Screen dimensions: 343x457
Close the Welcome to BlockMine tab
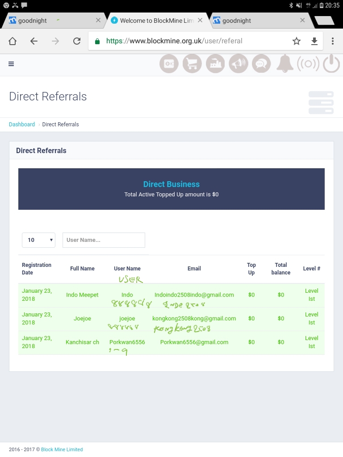tap(200, 20)
